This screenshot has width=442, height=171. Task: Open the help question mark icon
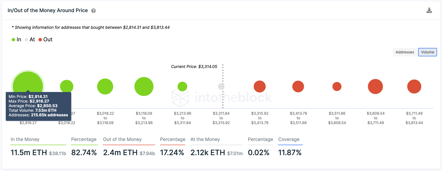(94, 11)
